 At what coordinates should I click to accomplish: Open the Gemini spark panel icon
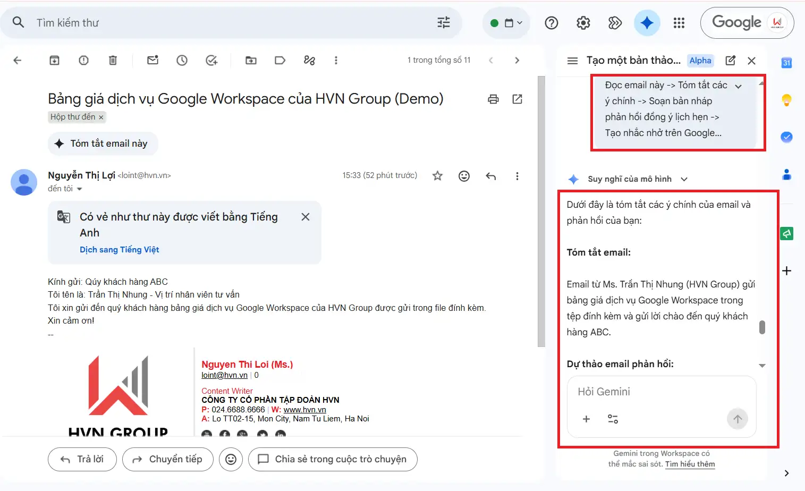pyautogui.click(x=647, y=23)
